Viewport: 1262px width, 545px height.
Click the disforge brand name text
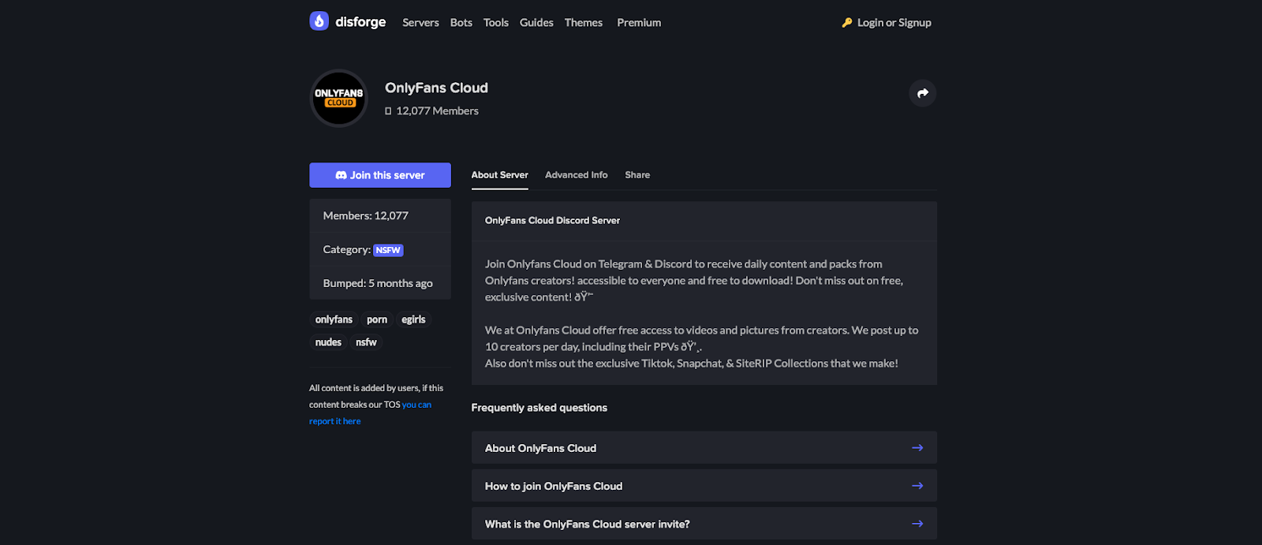coord(360,22)
